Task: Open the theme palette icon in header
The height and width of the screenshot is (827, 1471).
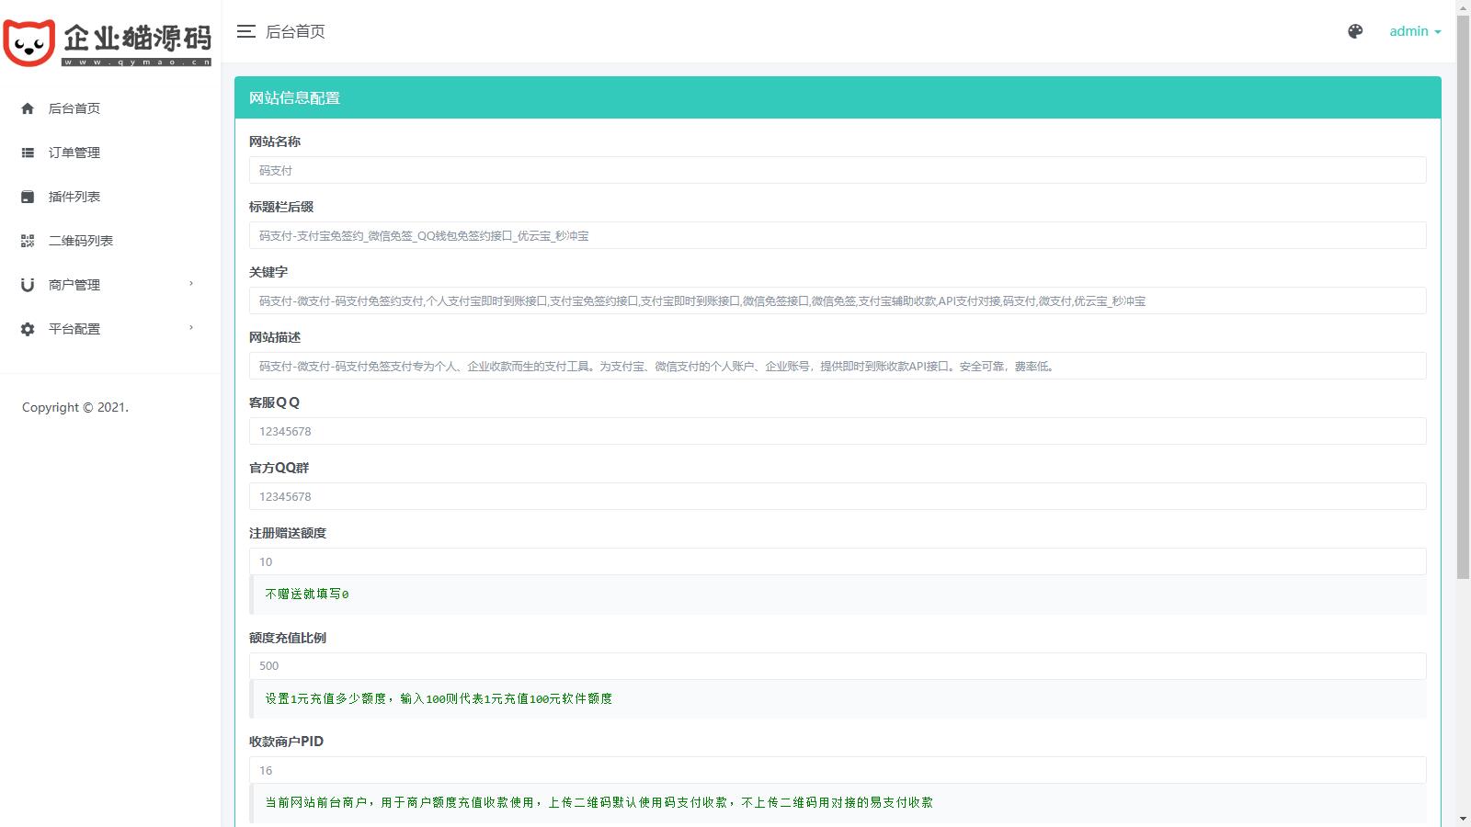Action: click(1355, 31)
